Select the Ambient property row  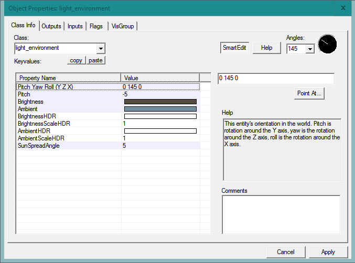click(x=108, y=109)
